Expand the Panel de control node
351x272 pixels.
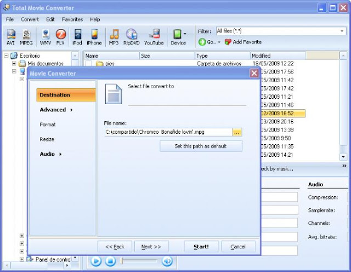pos(22,259)
